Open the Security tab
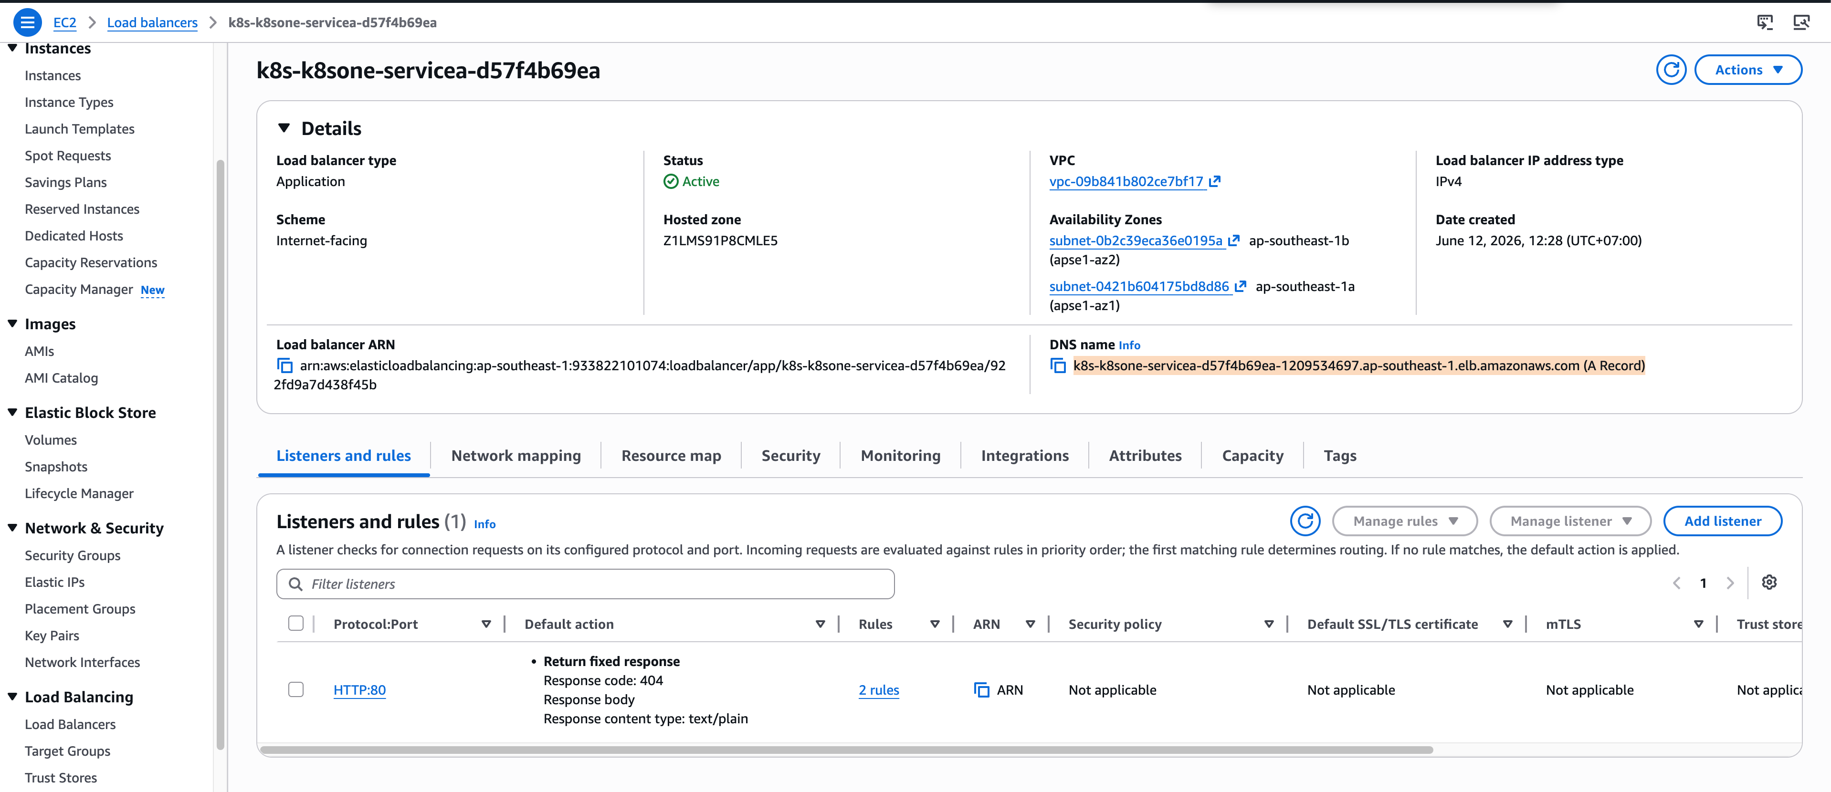The width and height of the screenshot is (1831, 792). (790, 455)
